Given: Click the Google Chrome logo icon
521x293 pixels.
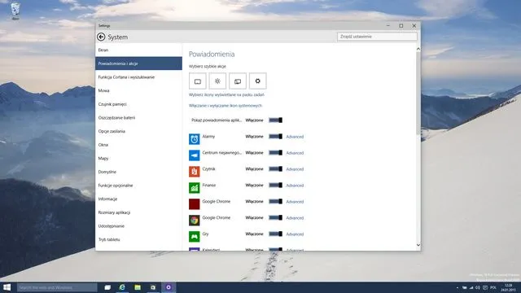Looking at the screenshot, I should [195, 221].
